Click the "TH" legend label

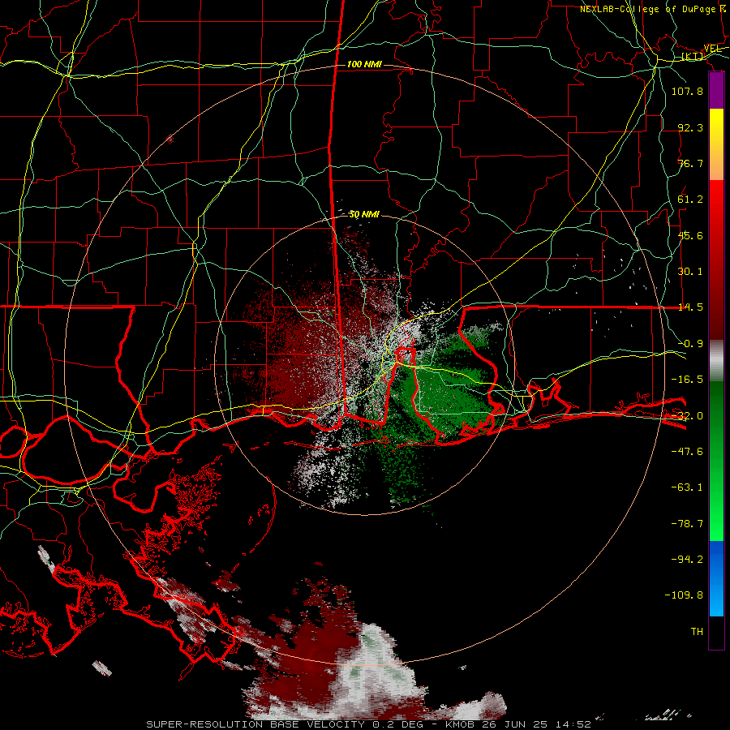[697, 632]
